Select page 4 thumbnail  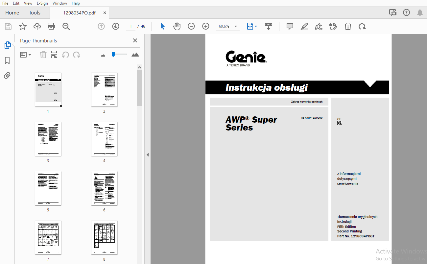(104, 139)
